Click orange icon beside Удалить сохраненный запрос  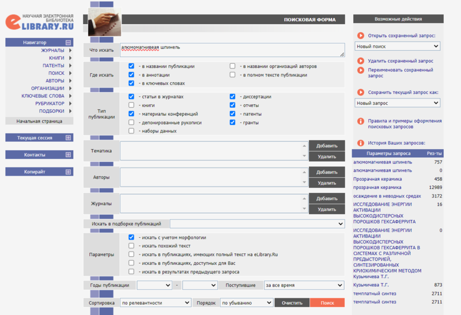(361, 60)
